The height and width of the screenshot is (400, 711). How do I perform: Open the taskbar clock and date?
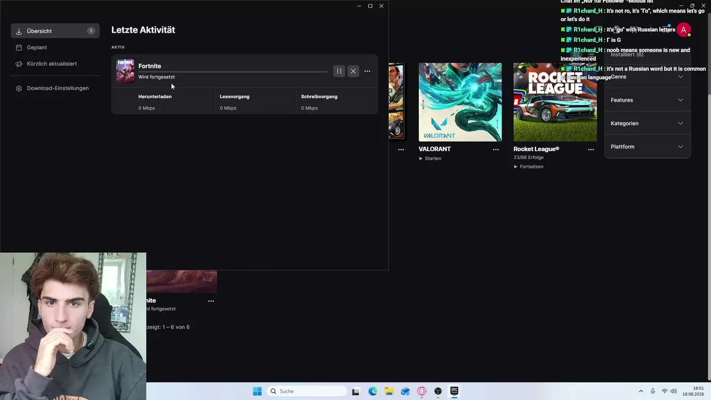click(x=694, y=391)
